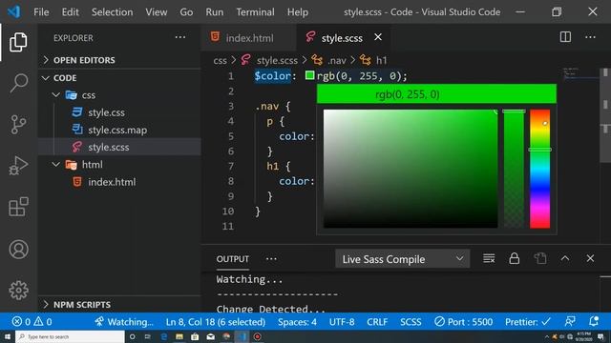Open the Manage gear icon

(18, 290)
